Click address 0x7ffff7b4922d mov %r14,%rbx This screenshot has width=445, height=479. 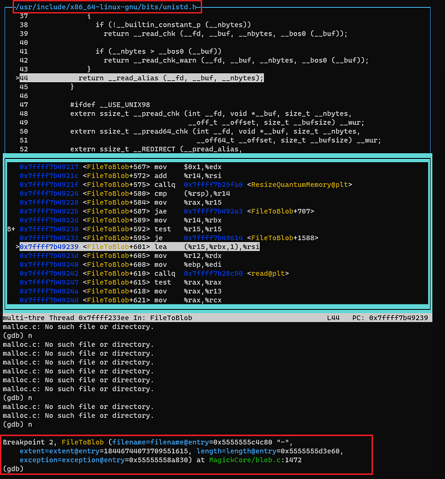coord(49,220)
